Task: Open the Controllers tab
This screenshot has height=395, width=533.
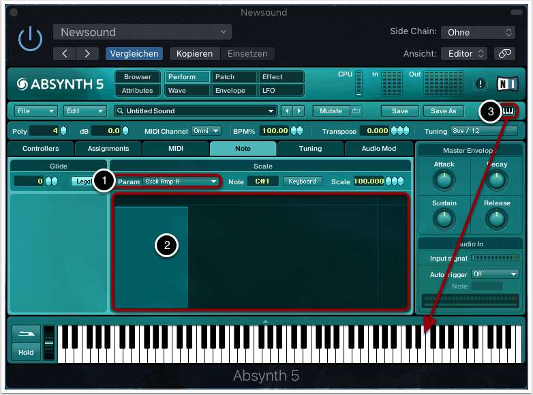Action: click(41, 148)
